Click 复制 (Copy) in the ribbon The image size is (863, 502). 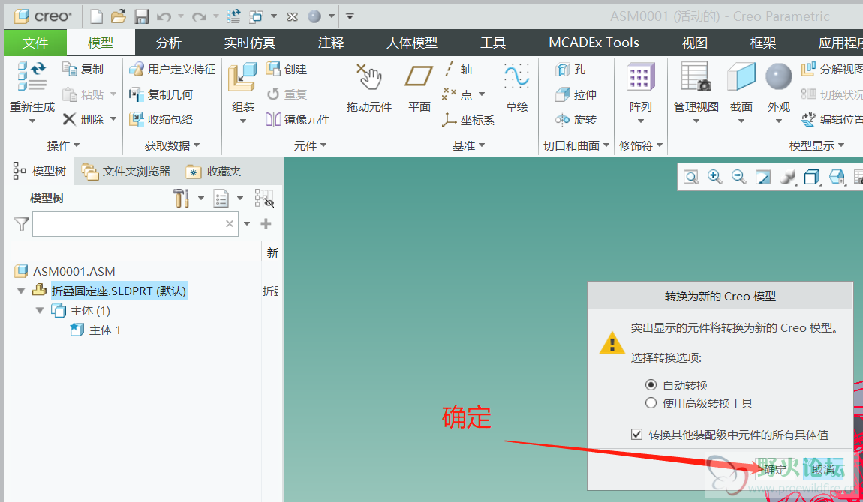click(83, 69)
